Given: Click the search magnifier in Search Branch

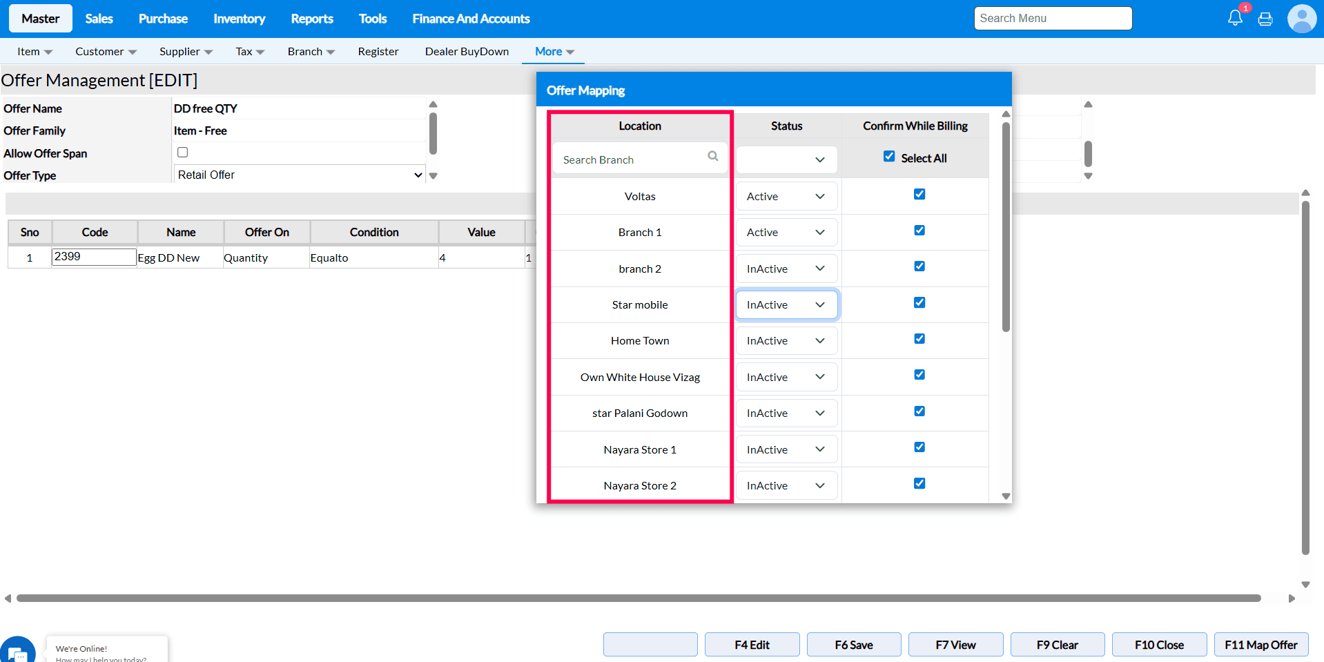Looking at the screenshot, I should point(712,157).
